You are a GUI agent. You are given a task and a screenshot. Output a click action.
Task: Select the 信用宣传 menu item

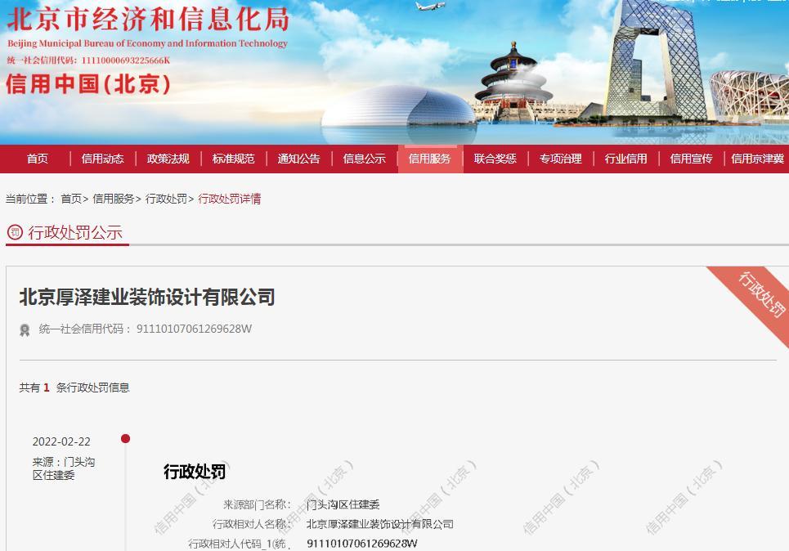[x=692, y=159]
